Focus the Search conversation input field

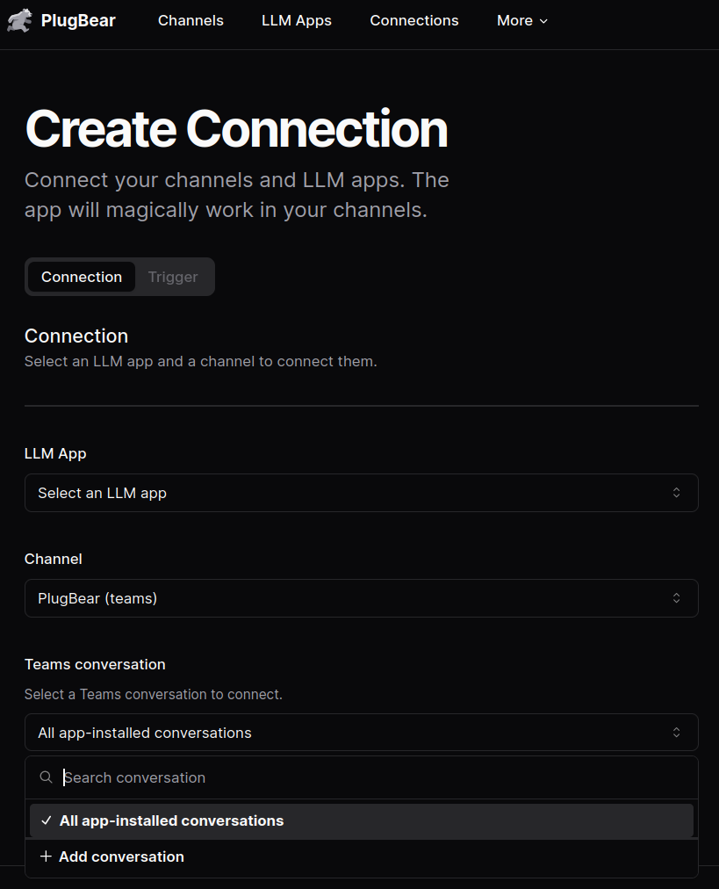tap(369, 777)
